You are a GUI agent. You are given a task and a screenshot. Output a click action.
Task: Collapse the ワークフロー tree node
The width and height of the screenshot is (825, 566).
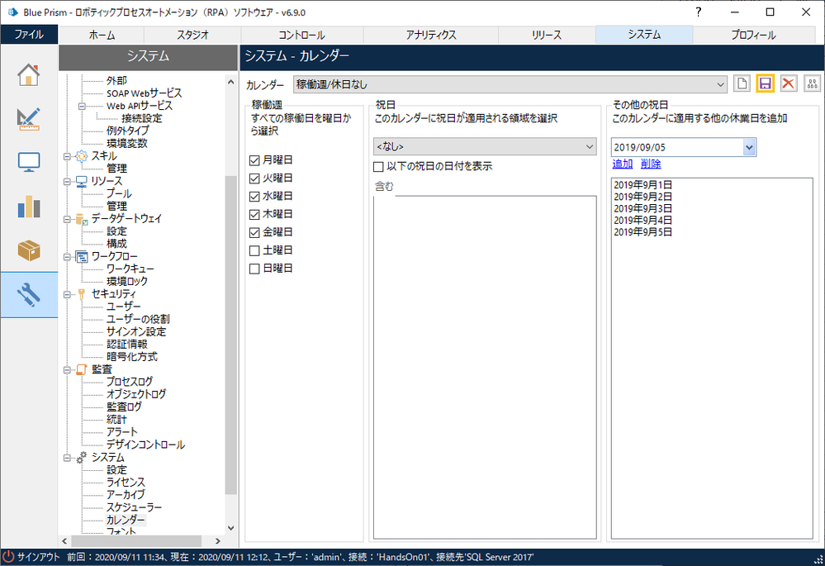(67, 257)
